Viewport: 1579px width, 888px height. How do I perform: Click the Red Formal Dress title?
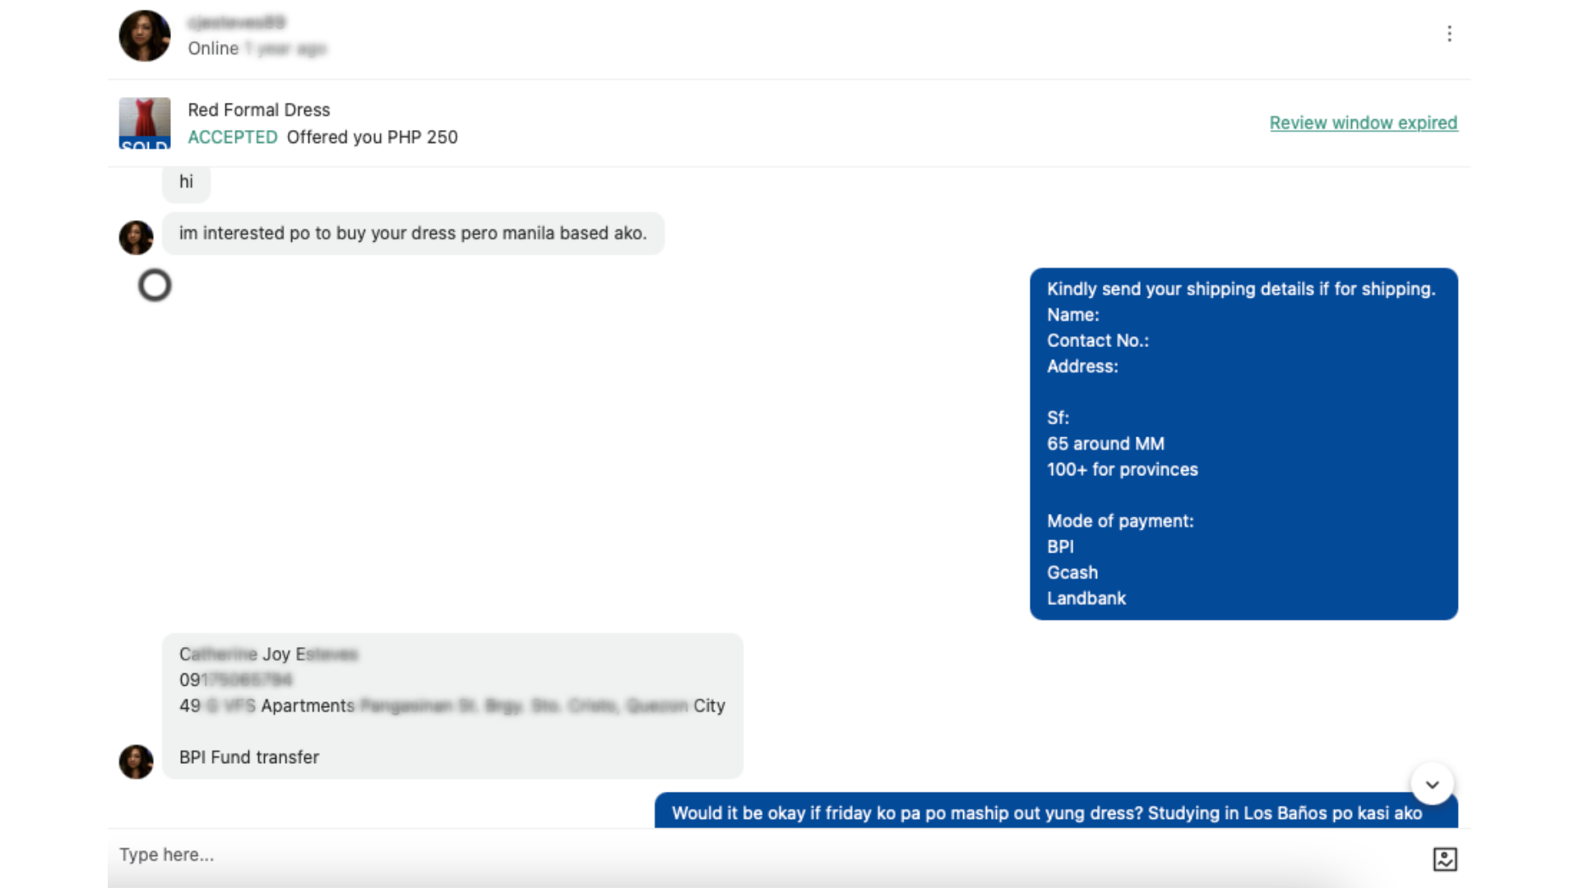[258, 109]
